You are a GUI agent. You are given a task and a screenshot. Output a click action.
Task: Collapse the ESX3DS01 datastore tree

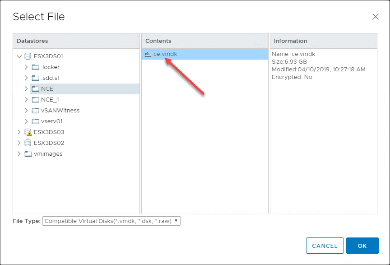tap(19, 56)
